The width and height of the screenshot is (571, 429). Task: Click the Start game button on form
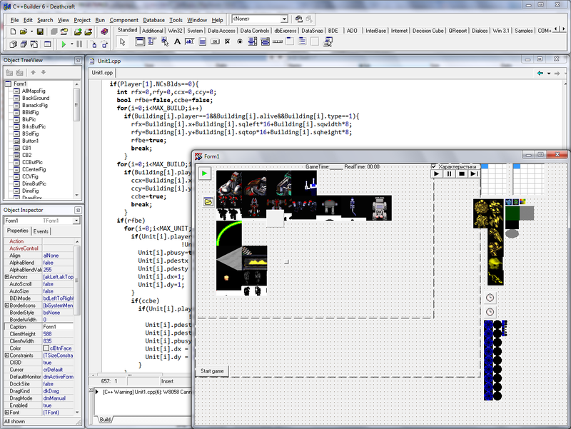(212, 371)
